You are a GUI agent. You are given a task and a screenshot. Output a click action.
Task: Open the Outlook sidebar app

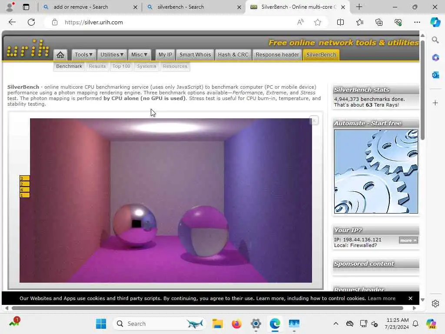tap(435, 75)
